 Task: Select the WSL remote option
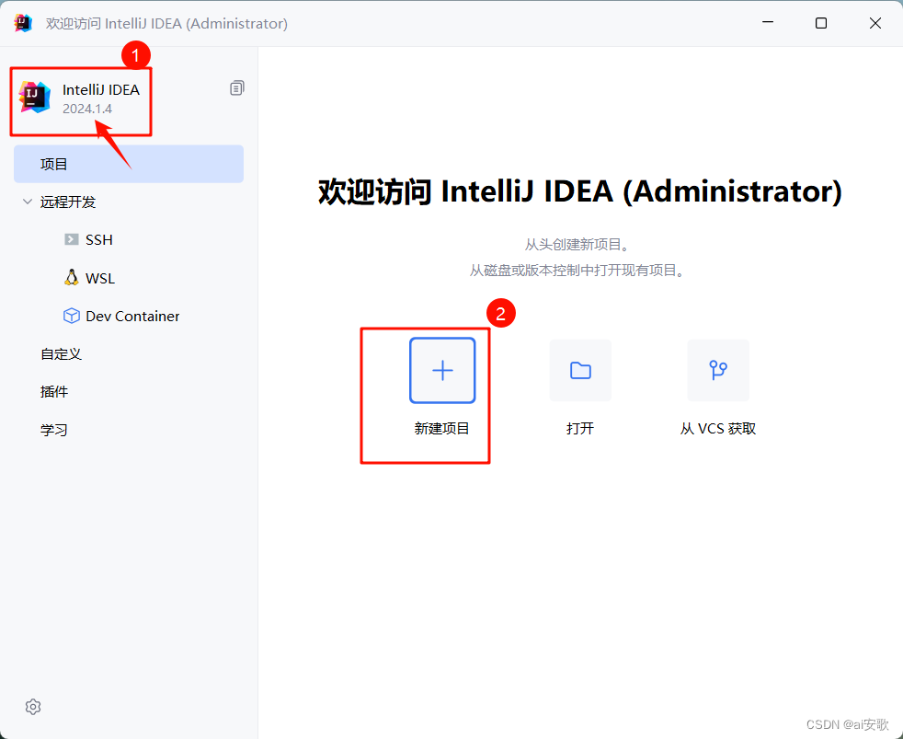click(x=100, y=279)
